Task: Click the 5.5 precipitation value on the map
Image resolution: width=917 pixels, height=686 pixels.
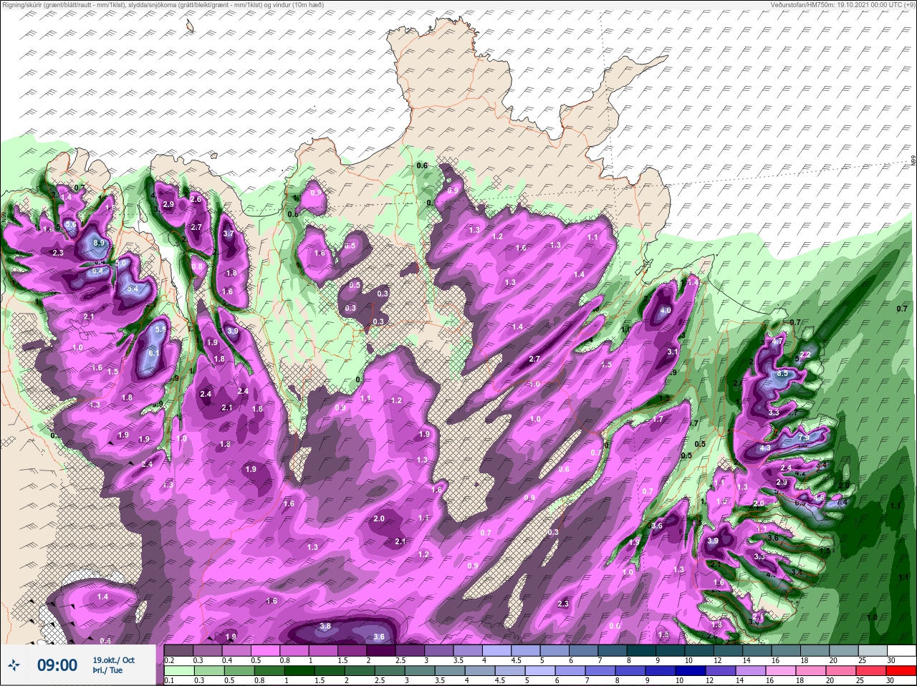Action: pos(160,329)
